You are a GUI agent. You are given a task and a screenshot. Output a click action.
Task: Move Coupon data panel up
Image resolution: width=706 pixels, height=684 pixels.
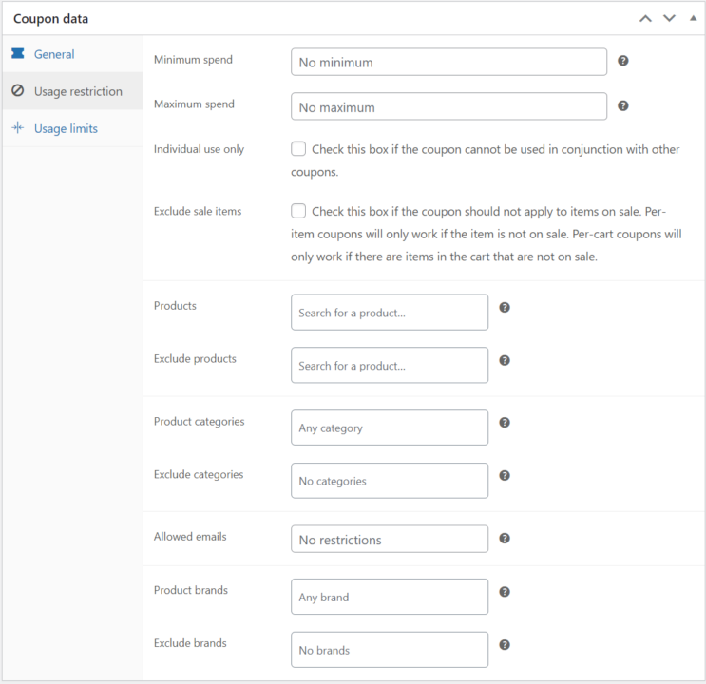pos(646,18)
